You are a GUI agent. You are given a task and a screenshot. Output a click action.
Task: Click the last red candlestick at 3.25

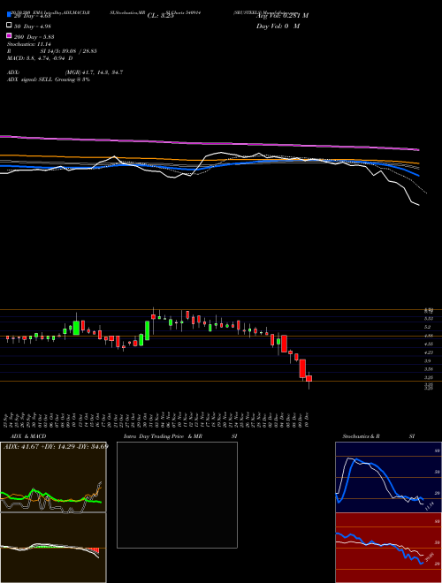pyautogui.click(x=309, y=378)
